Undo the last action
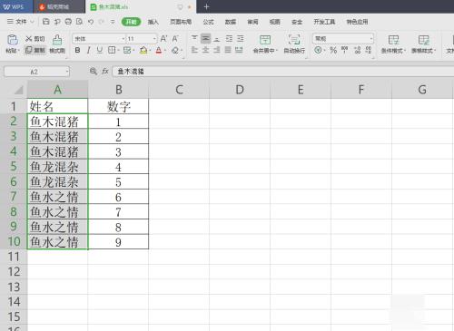 91,22
